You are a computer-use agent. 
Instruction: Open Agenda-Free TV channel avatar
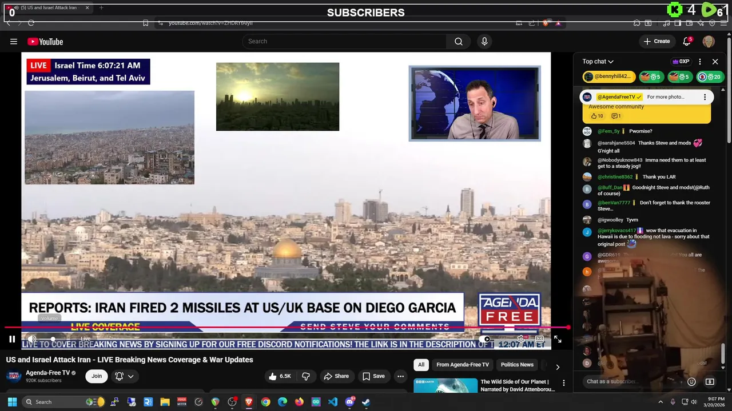point(14,376)
